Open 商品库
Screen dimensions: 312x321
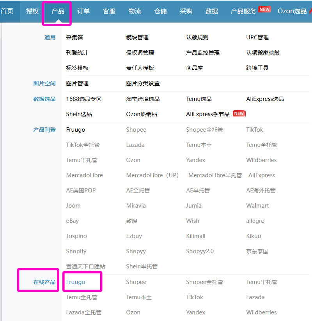click(194, 68)
